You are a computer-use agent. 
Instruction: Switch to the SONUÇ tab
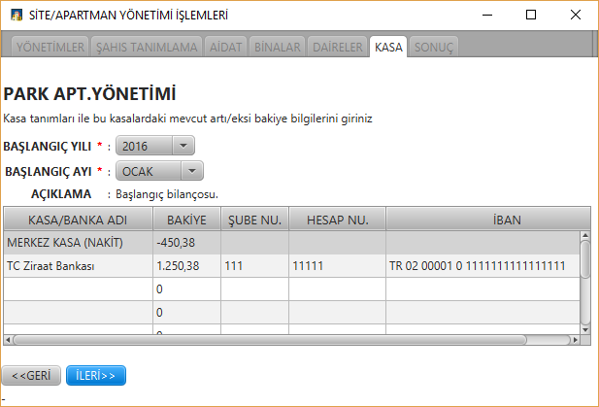(x=432, y=47)
